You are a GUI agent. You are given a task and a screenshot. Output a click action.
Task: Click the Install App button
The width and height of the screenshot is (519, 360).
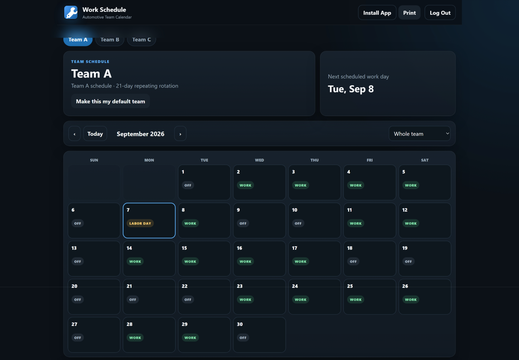[377, 13]
